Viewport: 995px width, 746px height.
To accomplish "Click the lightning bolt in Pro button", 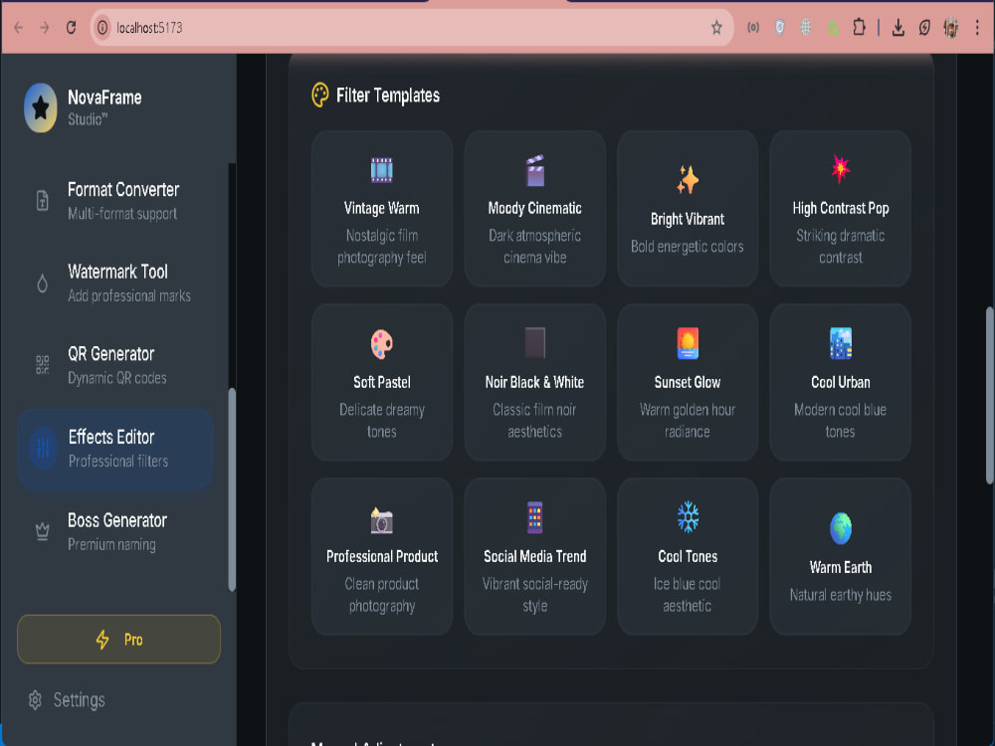I will [102, 640].
